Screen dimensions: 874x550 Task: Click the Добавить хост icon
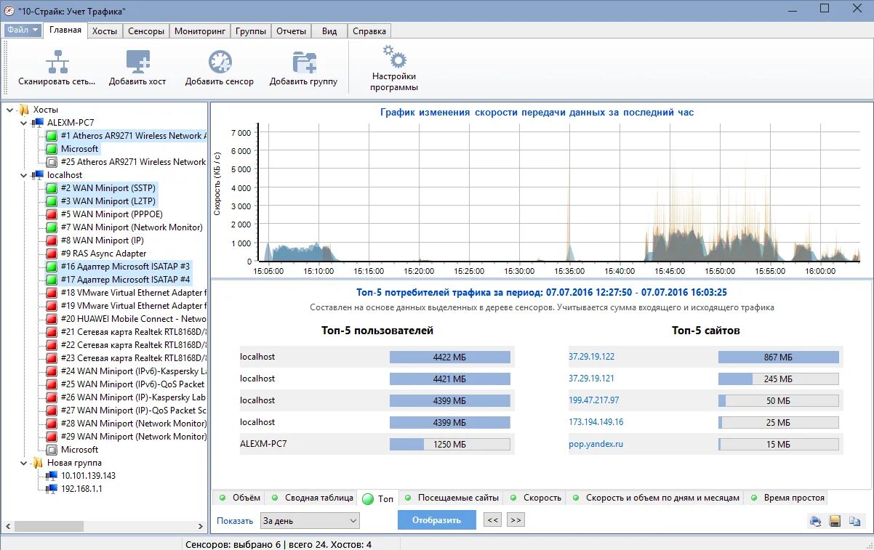click(137, 62)
